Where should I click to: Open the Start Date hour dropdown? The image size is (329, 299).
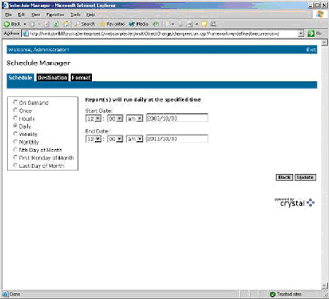[94, 118]
